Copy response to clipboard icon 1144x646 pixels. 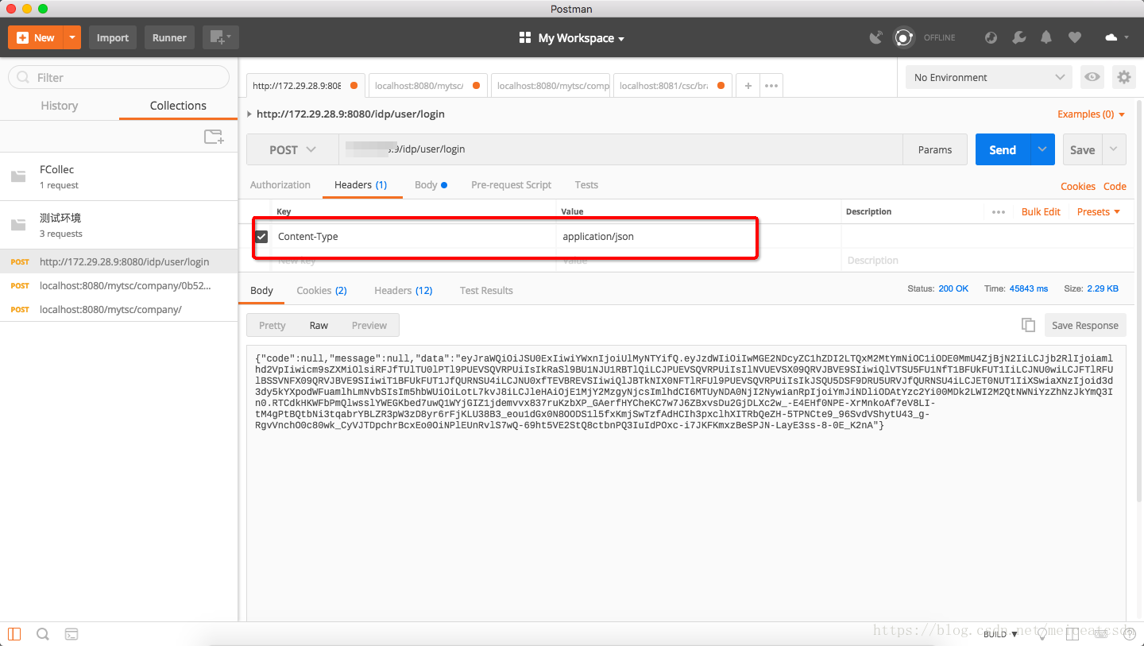point(1028,325)
